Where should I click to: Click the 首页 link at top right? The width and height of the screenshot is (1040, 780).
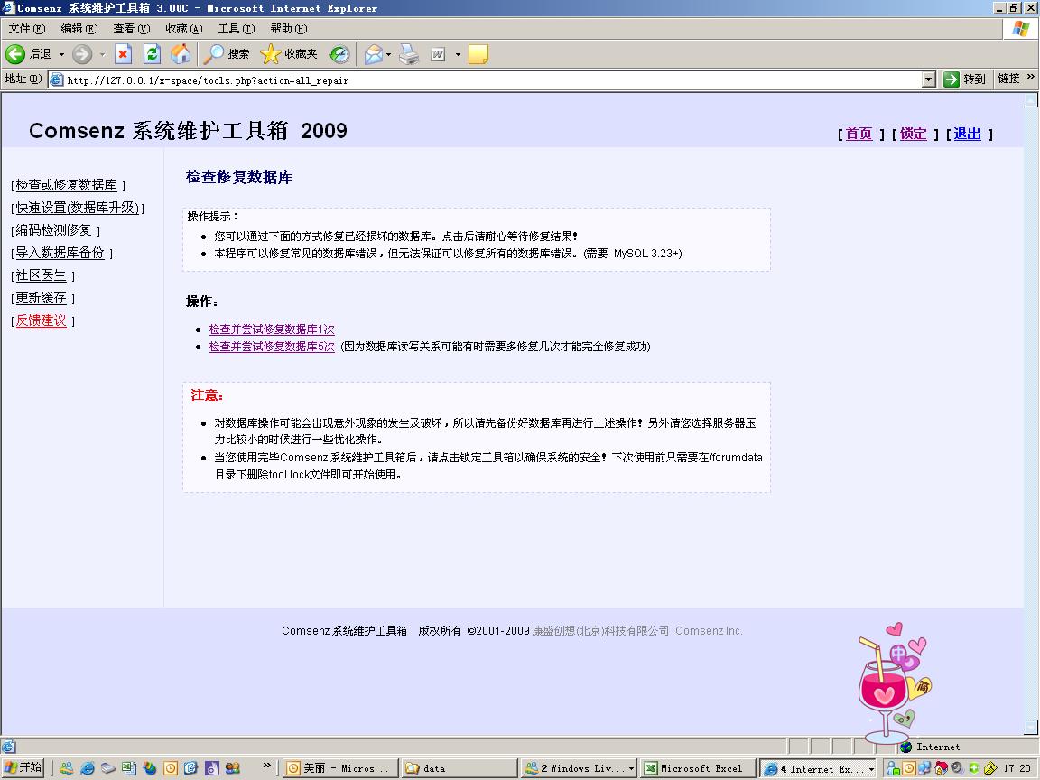(859, 134)
